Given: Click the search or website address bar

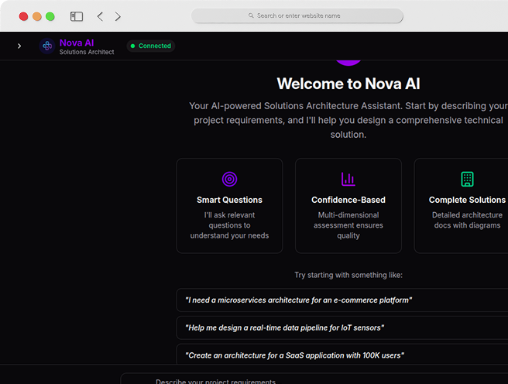Looking at the screenshot, I should [297, 15].
